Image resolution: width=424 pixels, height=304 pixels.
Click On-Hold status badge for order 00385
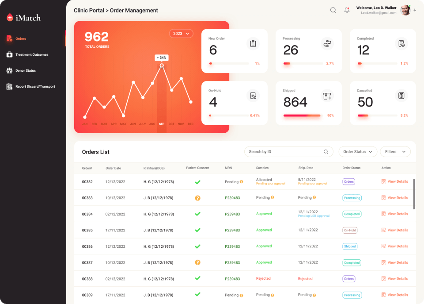(350, 230)
